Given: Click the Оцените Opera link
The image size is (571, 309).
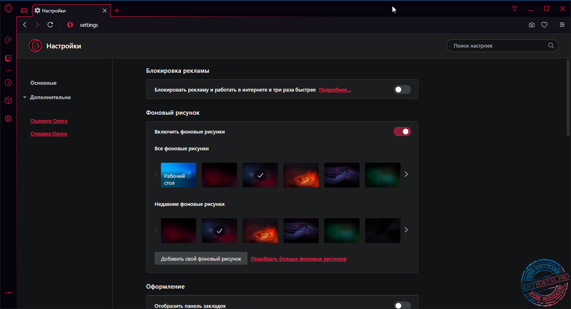Looking at the screenshot, I should 49,121.
